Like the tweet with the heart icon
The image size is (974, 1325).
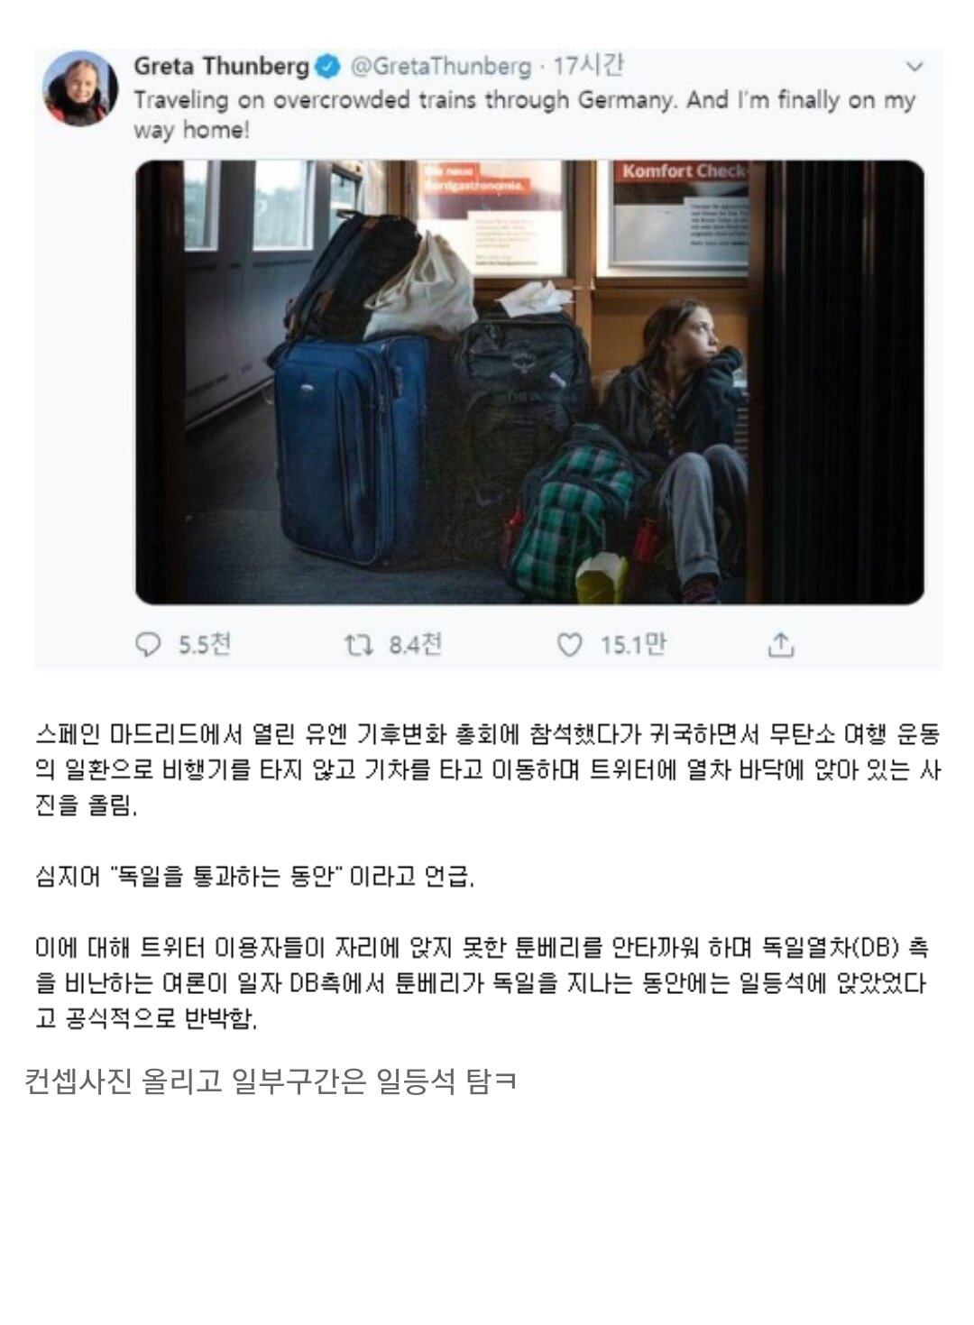coord(569,645)
